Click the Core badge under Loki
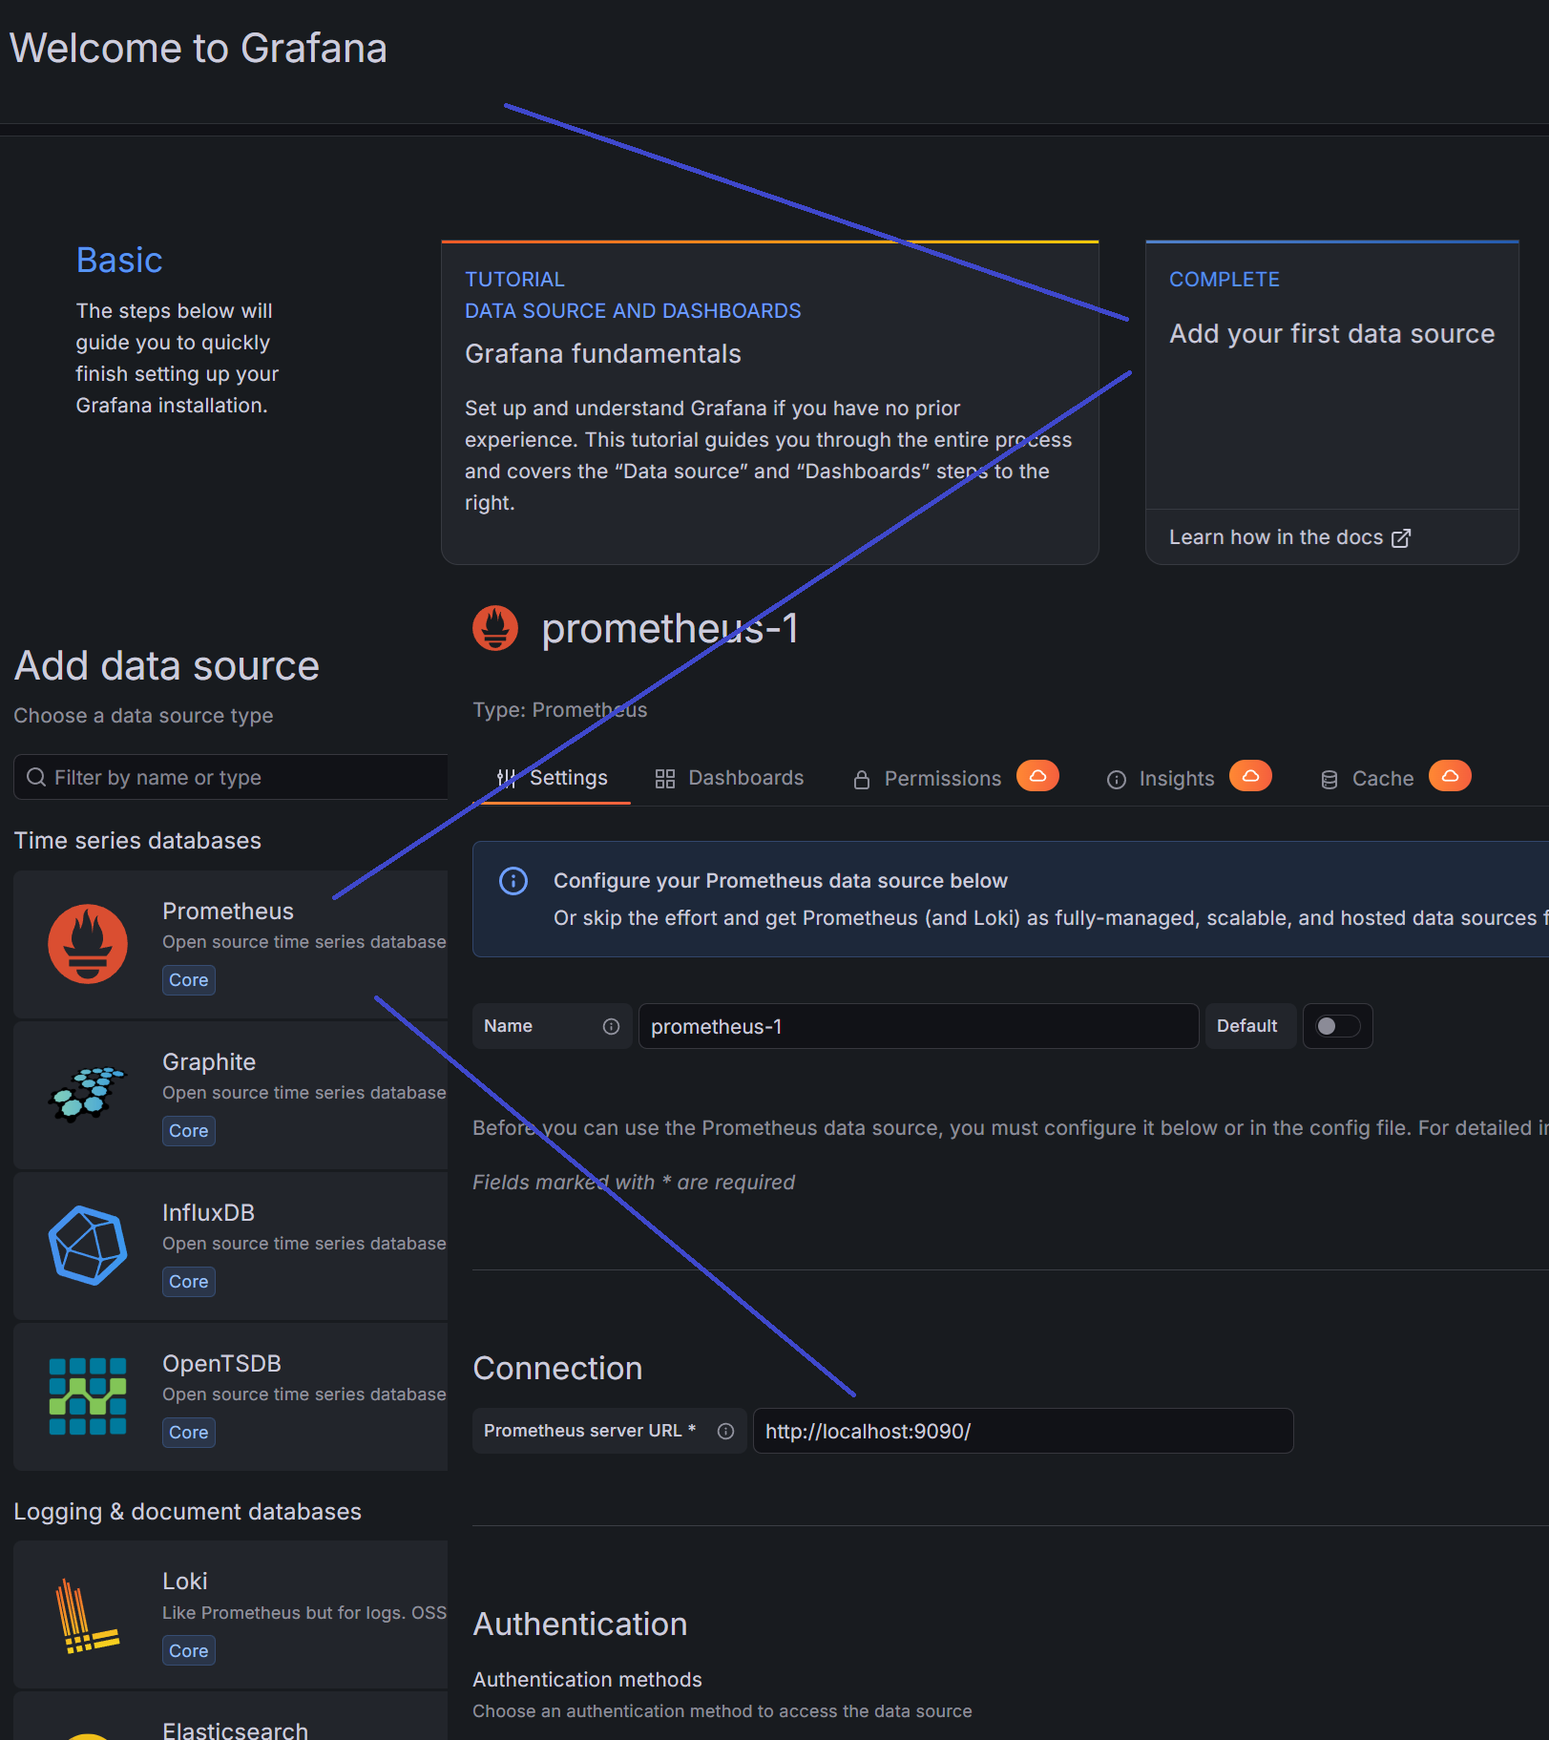Viewport: 1549px width, 1740px height. click(x=189, y=1651)
